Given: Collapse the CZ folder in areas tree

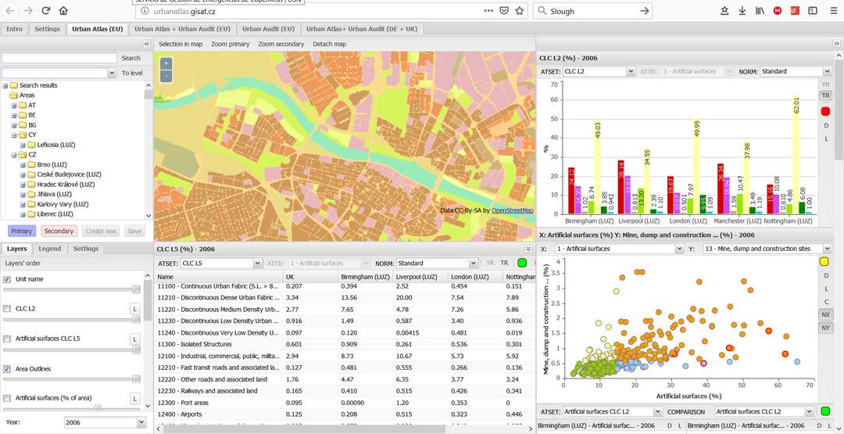Looking at the screenshot, I should (x=13, y=155).
